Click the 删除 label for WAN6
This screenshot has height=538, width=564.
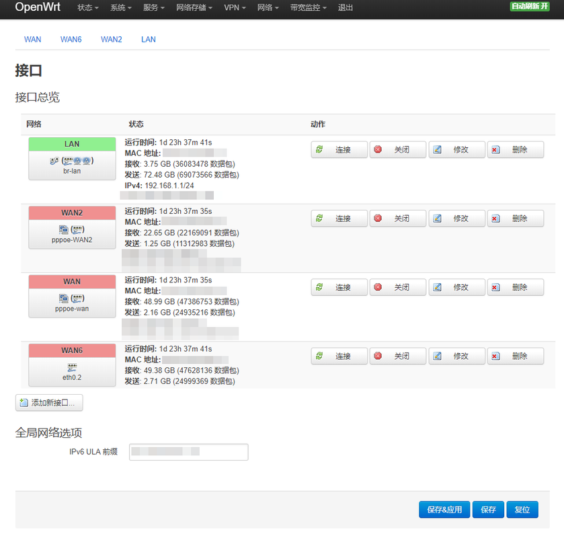pyautogui.click(x=520, y=356)
